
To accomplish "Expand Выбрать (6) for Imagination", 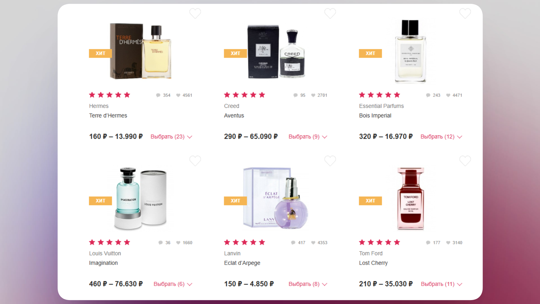I will 173,284.
